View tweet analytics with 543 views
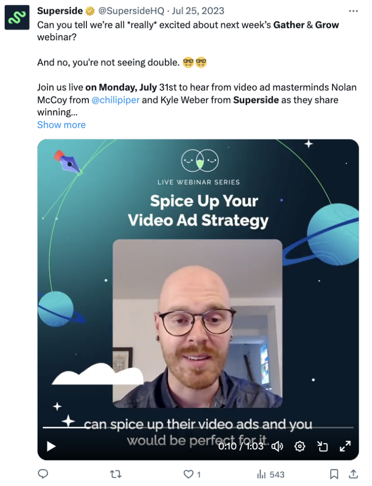 [x=270, y=474]
